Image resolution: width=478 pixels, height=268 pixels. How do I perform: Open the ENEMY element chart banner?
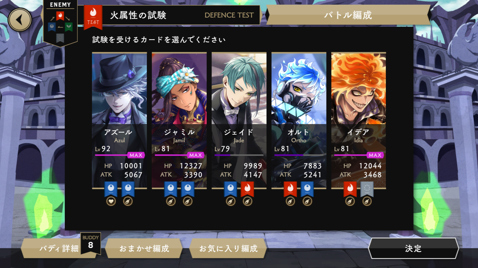[60, 23]
